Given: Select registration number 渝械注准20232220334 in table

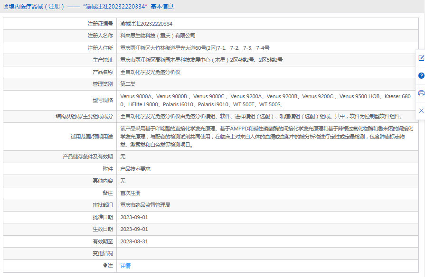Looking at the screenshot, I should [146, 24].
